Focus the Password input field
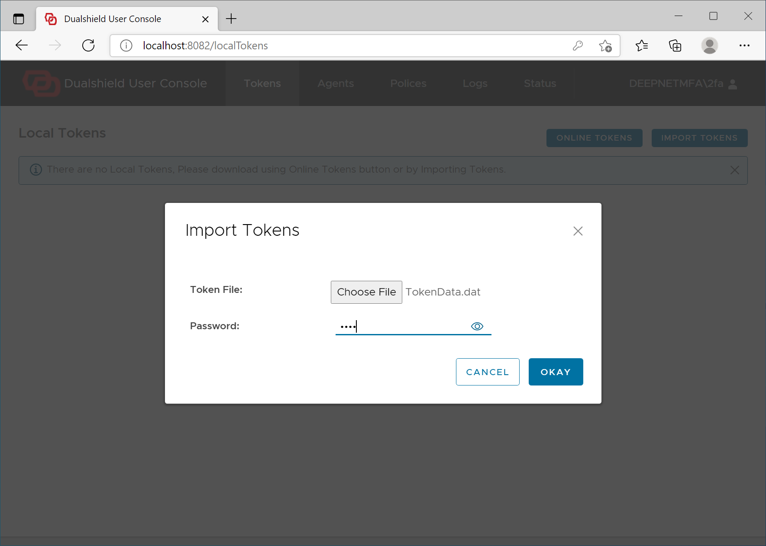Screen dimensions: 766x546 pos(403,326)
